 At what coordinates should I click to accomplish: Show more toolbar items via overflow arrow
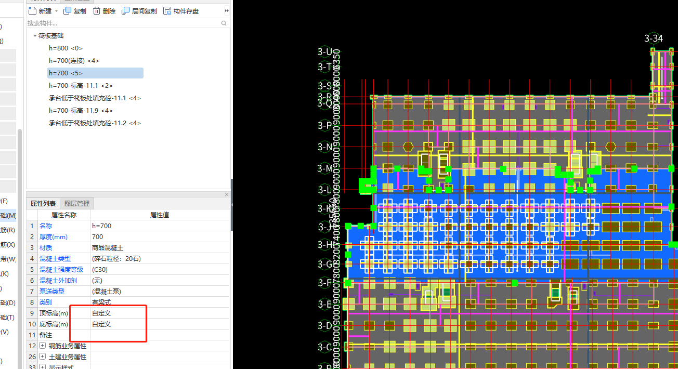[x=227, y=11]
